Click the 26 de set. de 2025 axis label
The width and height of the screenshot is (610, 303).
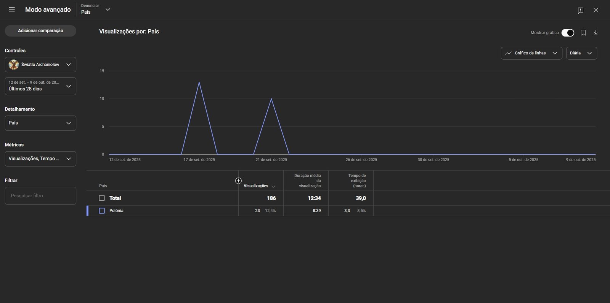click(361, 160)
